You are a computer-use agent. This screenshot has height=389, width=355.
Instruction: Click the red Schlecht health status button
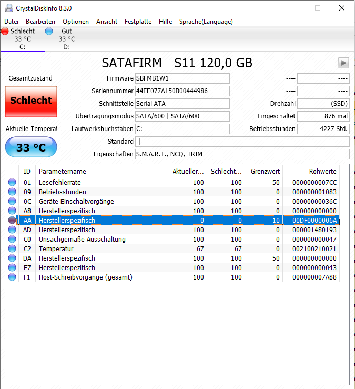[31, 102]
